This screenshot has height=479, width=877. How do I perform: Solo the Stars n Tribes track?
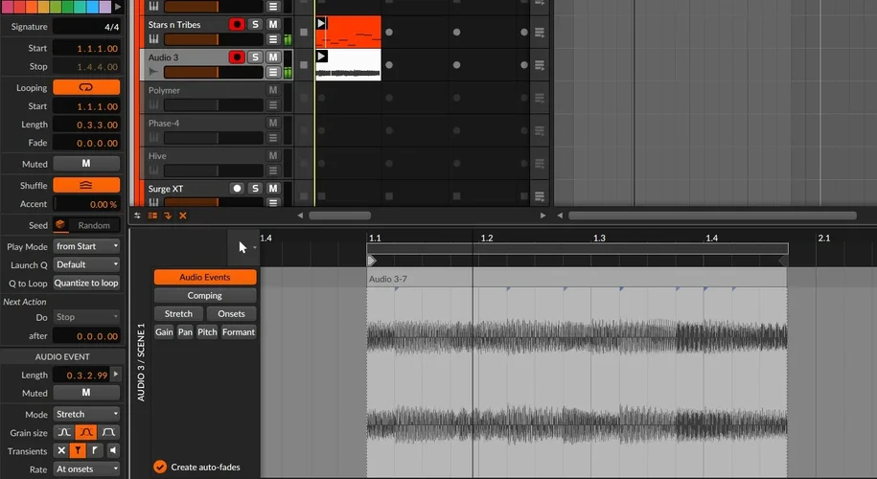click(255, 24)
